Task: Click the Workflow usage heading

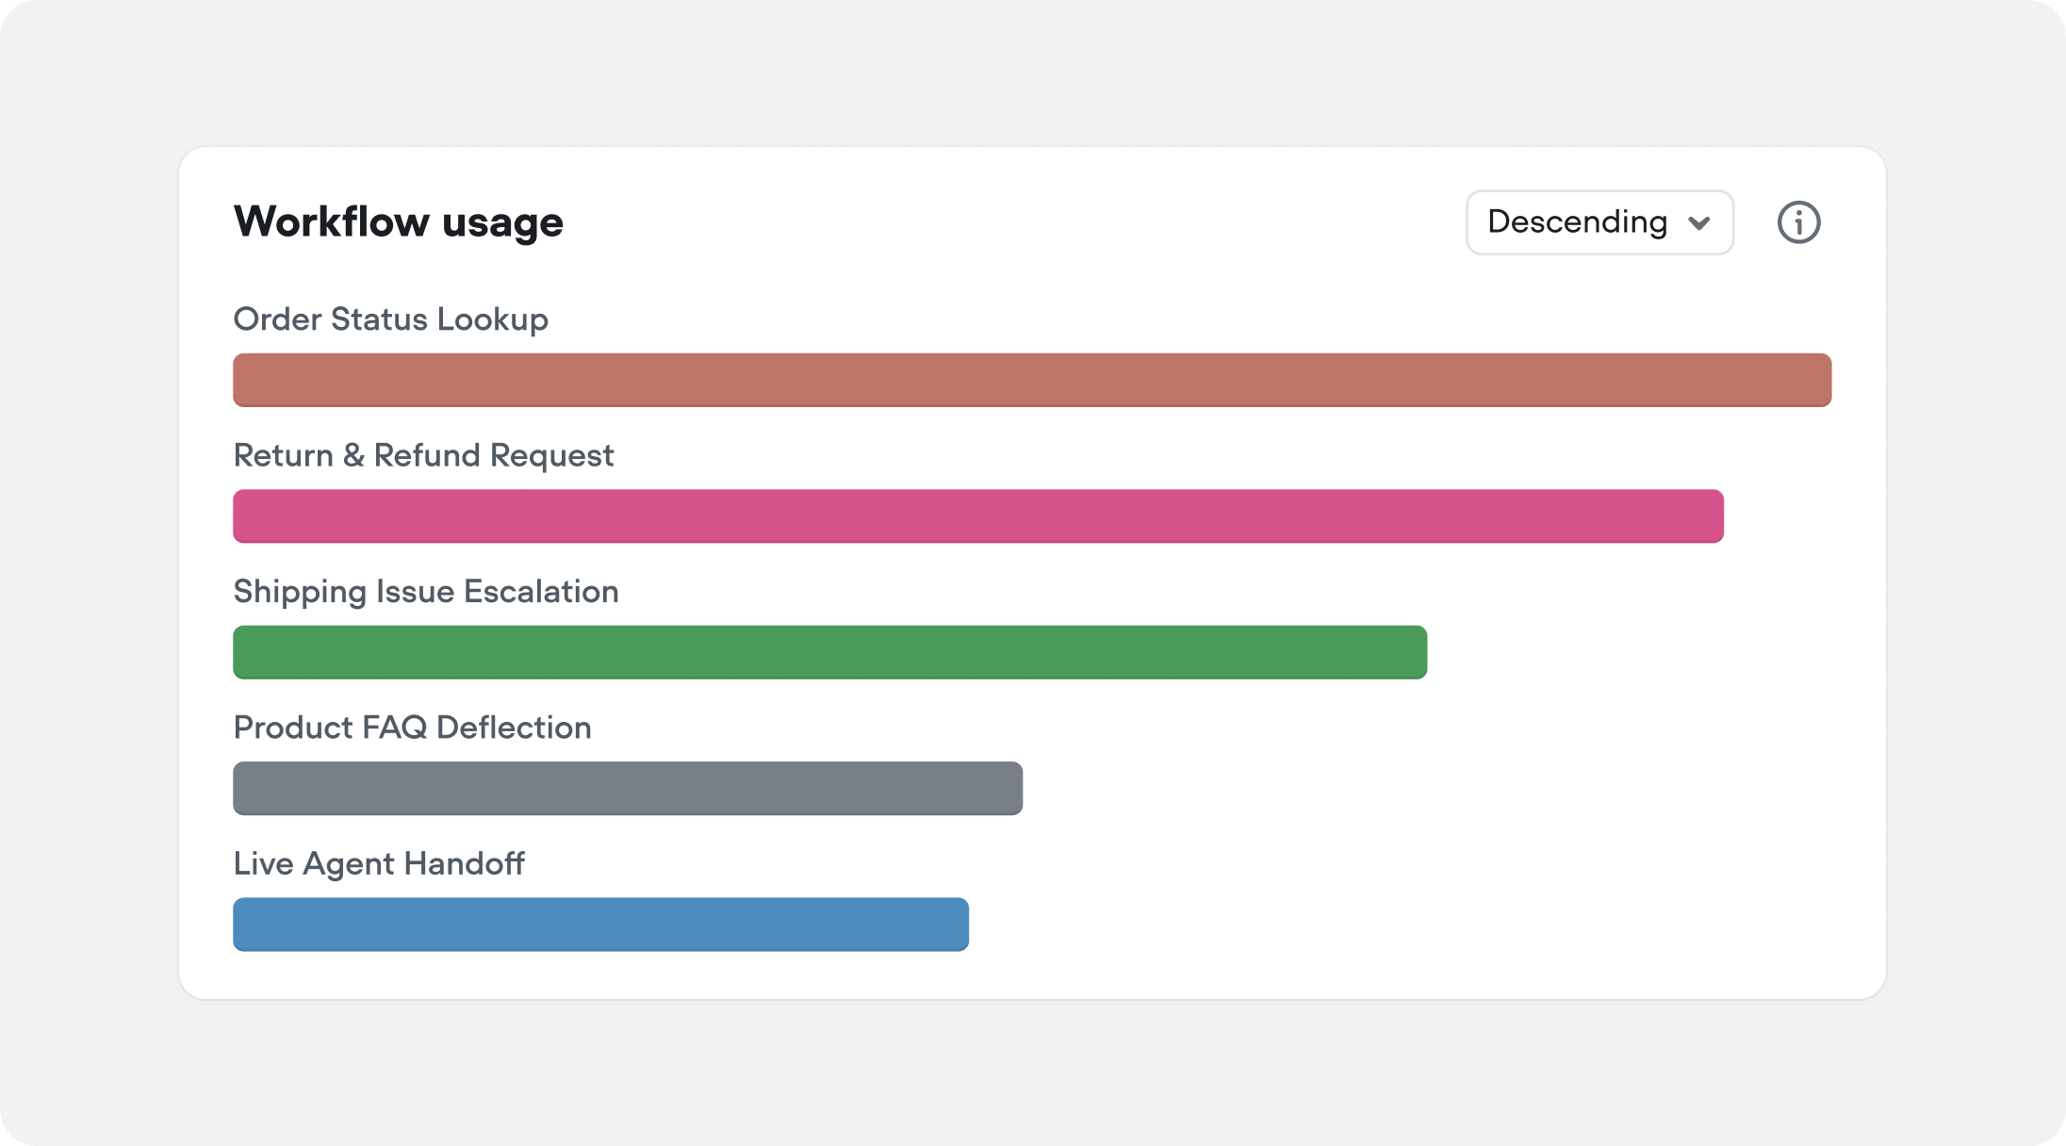Action: (399, 222)
